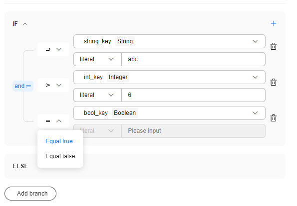Open literal type dropdown beside value 6
The width and height of the screenshot is (297, 206).
click(97, 95)
